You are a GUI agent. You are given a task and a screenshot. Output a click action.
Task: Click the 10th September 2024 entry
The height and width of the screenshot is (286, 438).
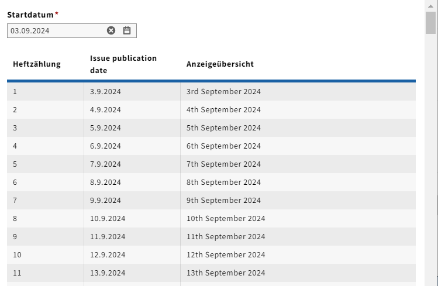[x=226, y=219]
